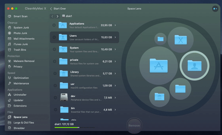This screenshot has height=135, width=222.
Task: Open Malware Removal module
Action: tap(24, 61)
